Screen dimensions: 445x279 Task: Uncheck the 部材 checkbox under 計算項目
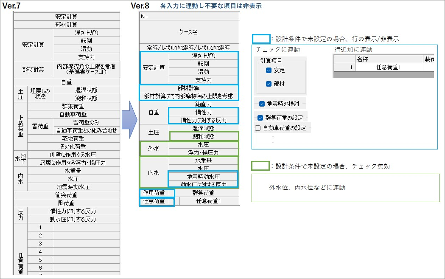pos(269,84)
